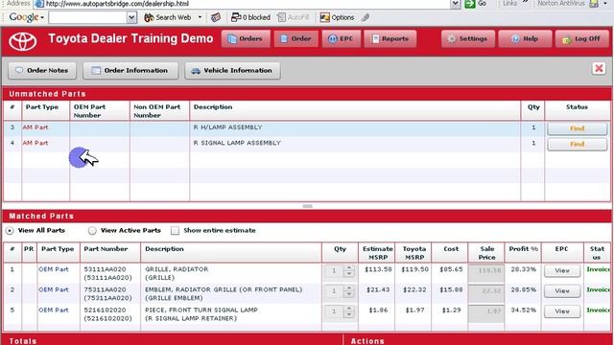This screenshot has width=614, height=345.
Task: View EPC for EMBLEM, RADIATOR GRILLE row
Action: [x=562, y=291]
